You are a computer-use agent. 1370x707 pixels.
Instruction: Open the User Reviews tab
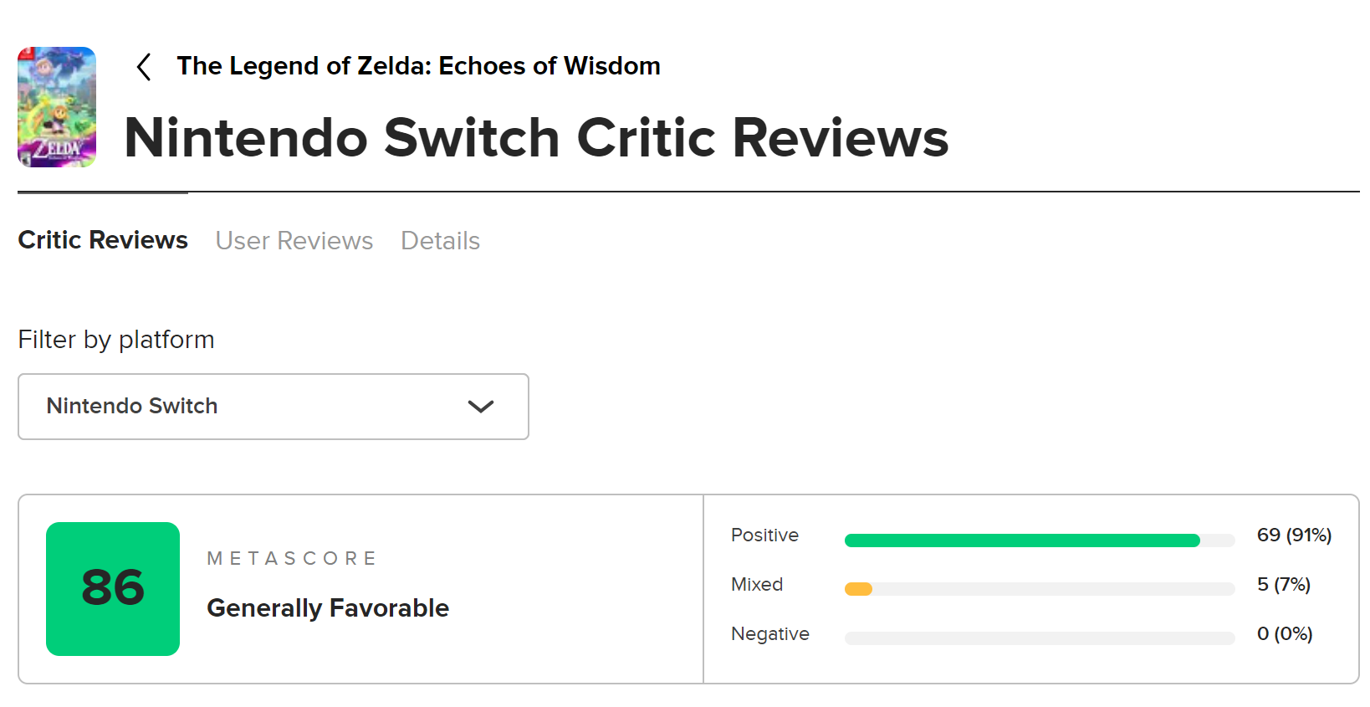point(294,241)
